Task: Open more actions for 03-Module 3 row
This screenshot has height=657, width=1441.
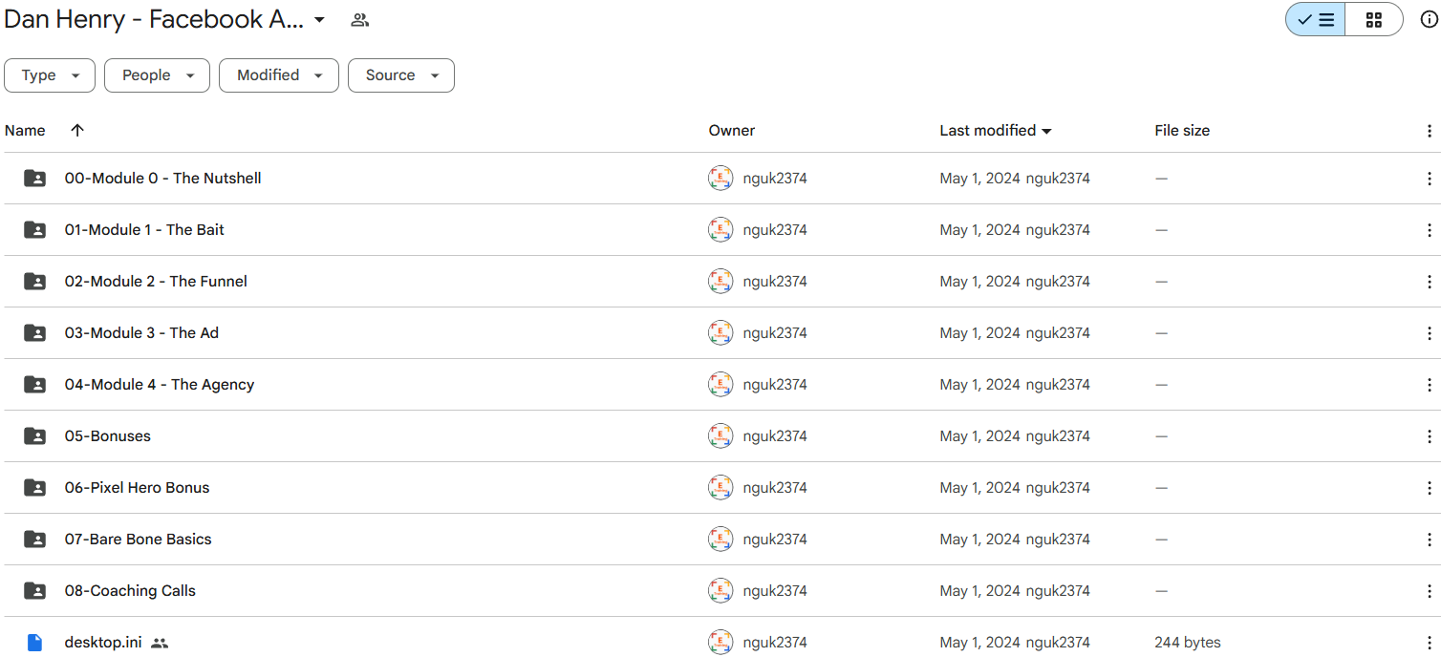Action: pos(1430,333)
